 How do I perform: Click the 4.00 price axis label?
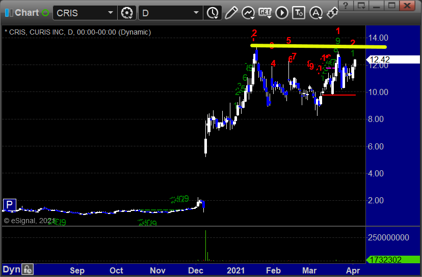click(376, 173)
